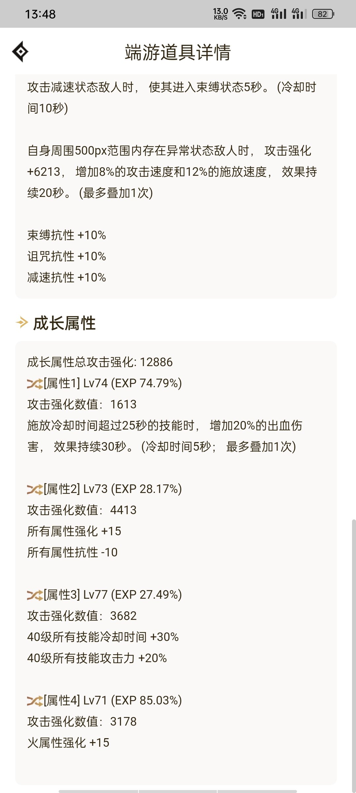Screen dimensions: 356x793
Task: Tap the shuffle icon beside 属性2
Action: 35,489
